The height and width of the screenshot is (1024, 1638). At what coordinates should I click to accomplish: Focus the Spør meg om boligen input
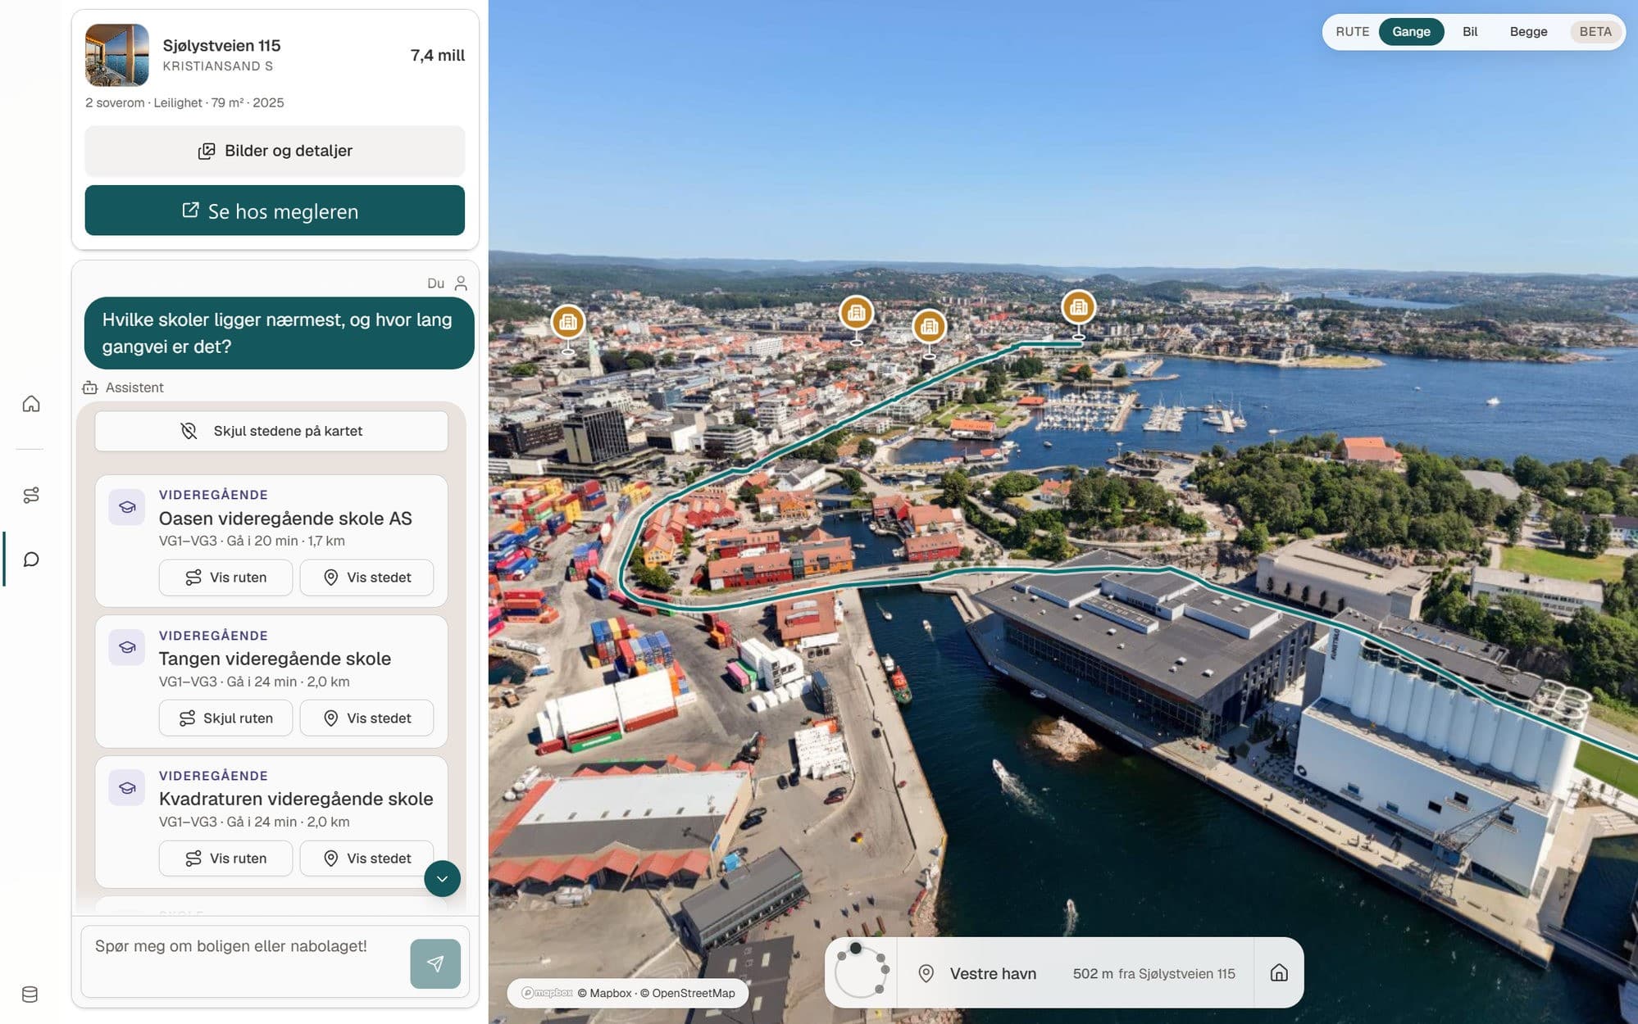point(243,962)
